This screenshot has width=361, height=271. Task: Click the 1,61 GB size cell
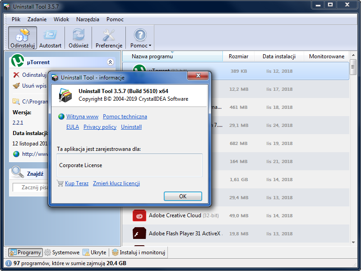(239, 179)
